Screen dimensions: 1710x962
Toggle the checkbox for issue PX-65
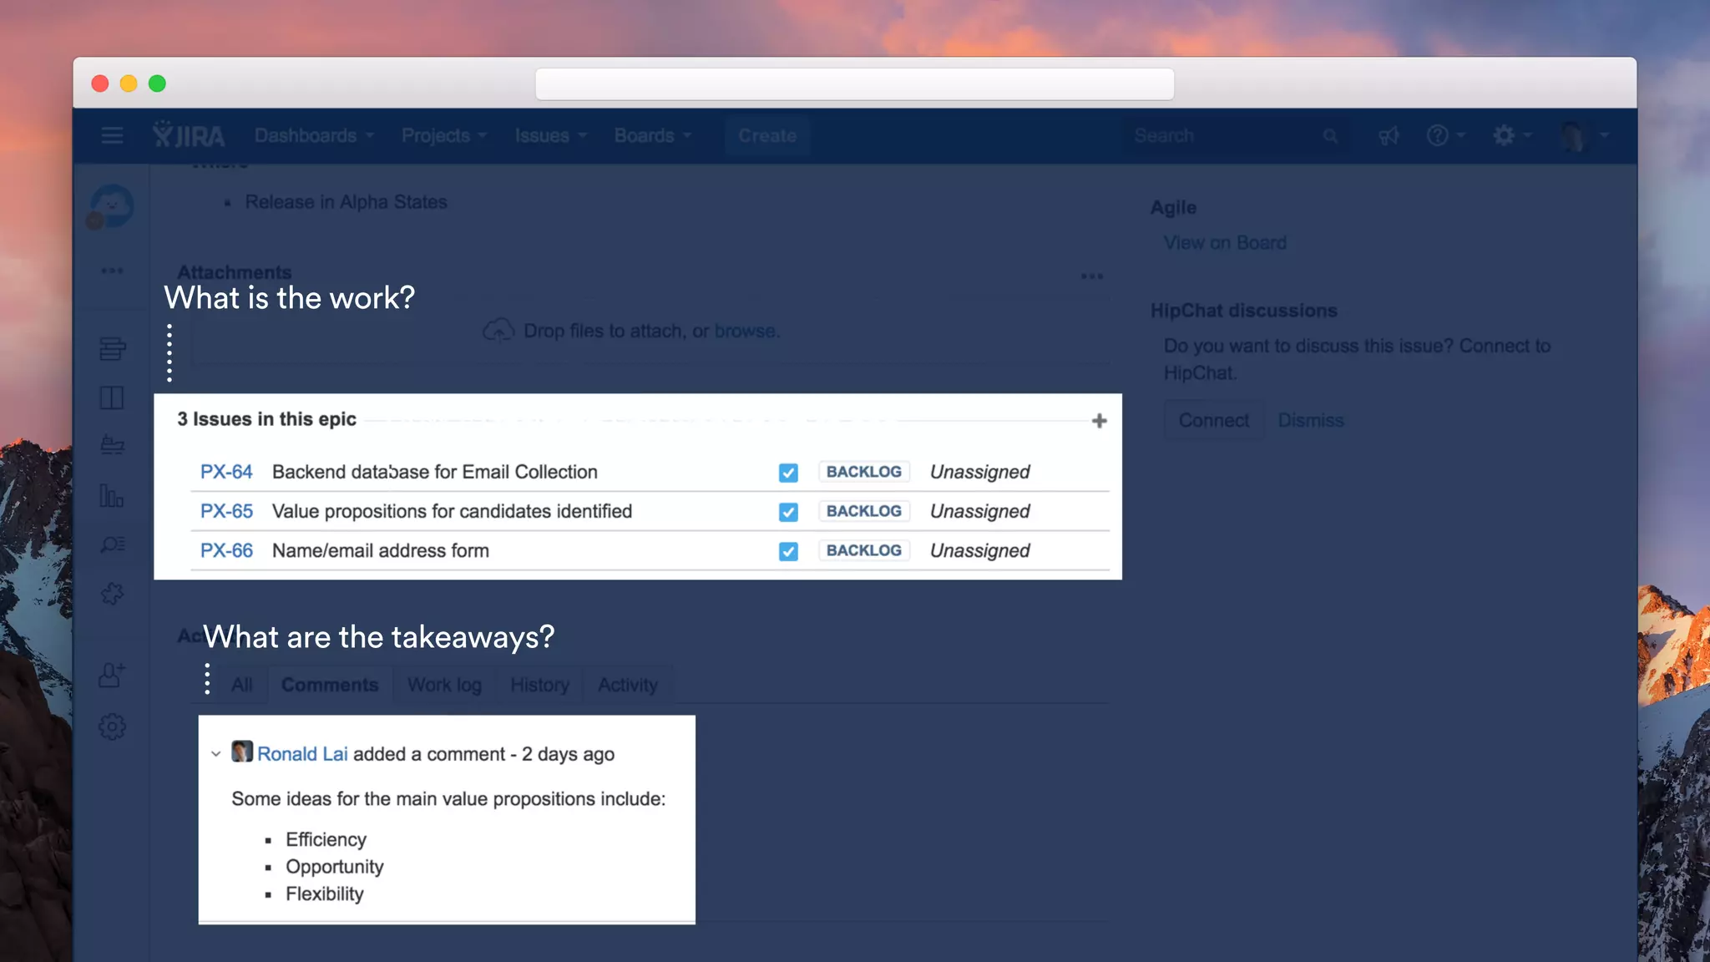pos(788,512)
